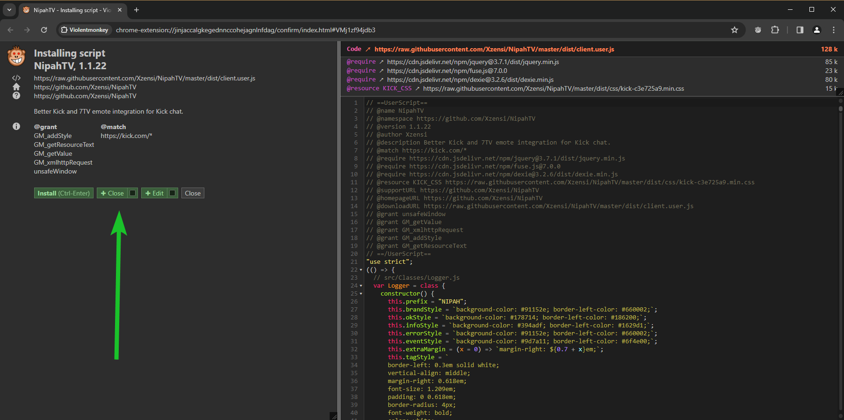
Task: Click the GM_getValue grant entry
Action: 53,153
